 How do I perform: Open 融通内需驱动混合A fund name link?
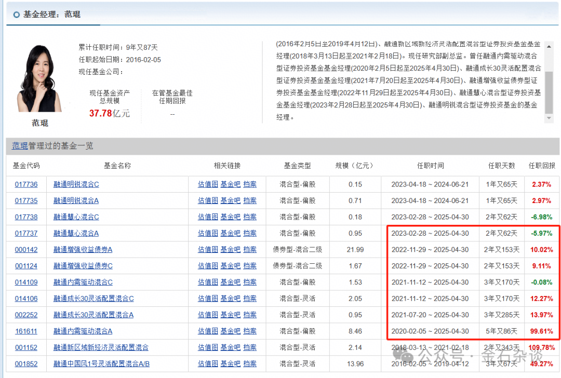tap(83, 331)
